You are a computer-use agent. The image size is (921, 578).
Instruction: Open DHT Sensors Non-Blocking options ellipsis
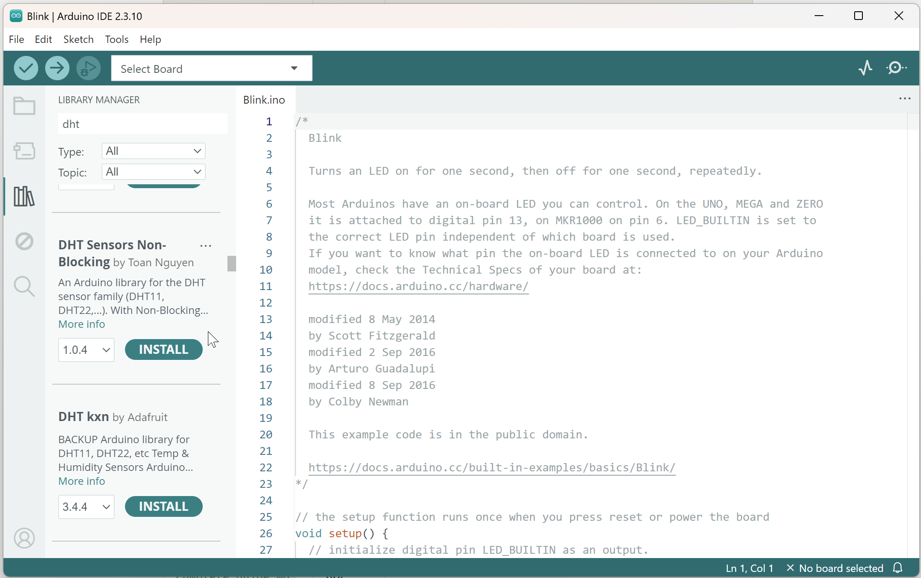[206, 246]
